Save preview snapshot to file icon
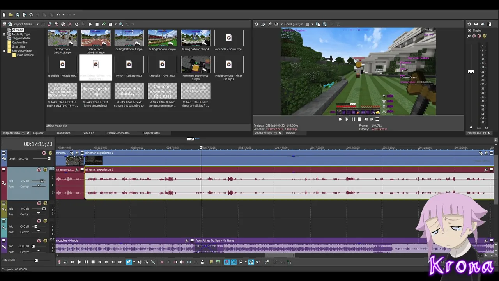Screen dimensions: 499x281 (x=324, y=24)
